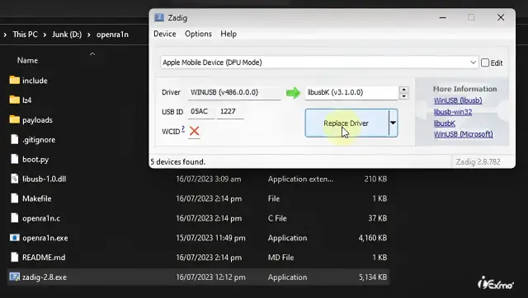528x298 pixels.
Task: Open the libusbK information link
Action: (445, 123)
